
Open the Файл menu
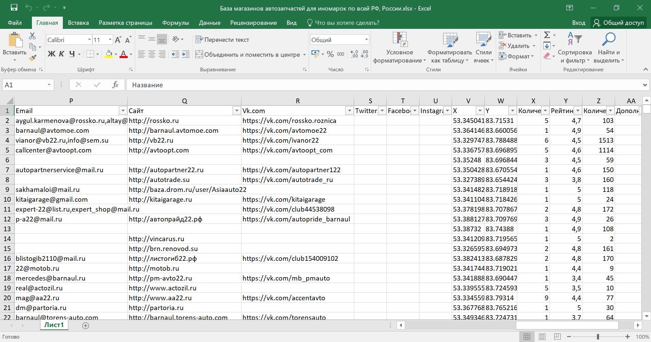15,23
